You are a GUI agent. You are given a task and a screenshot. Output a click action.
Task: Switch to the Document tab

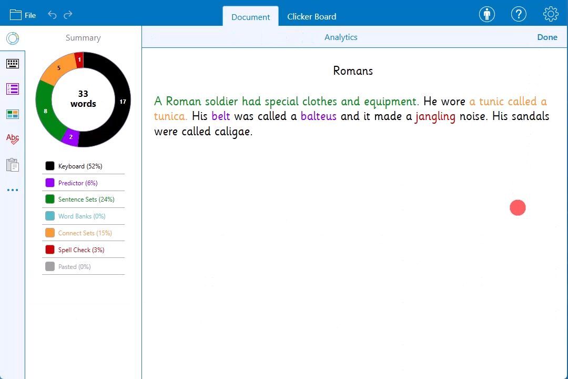coord(250,17)
